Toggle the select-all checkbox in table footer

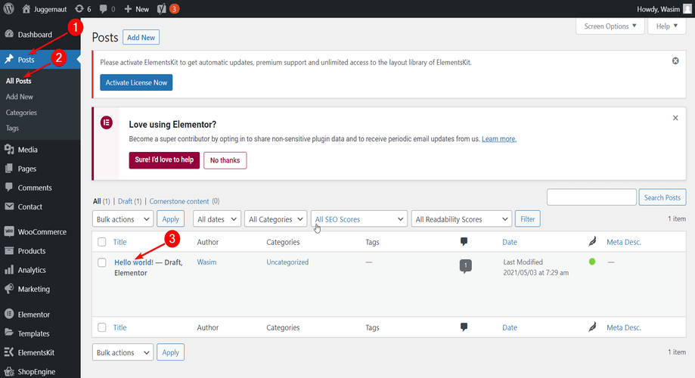pyautogui.click(x=102, y=327)
